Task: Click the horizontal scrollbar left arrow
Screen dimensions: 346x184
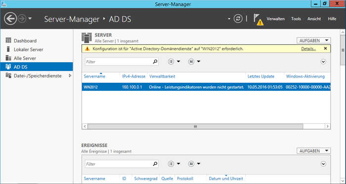Action: pos(85,126)
